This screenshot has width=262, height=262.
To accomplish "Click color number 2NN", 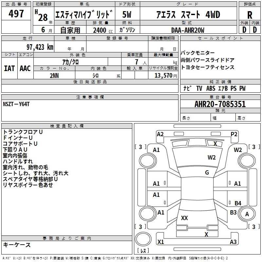I will pyautogui.click(x=54, y=75).
